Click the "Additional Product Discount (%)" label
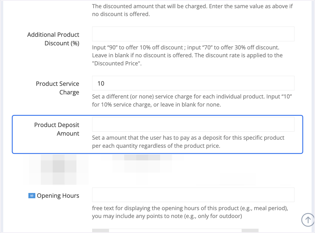Screen dimensions: 315x233 click(x=53, y=39)
